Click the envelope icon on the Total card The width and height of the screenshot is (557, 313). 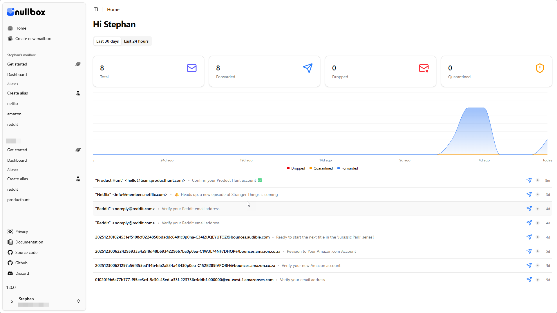click(x=191, y=68)
